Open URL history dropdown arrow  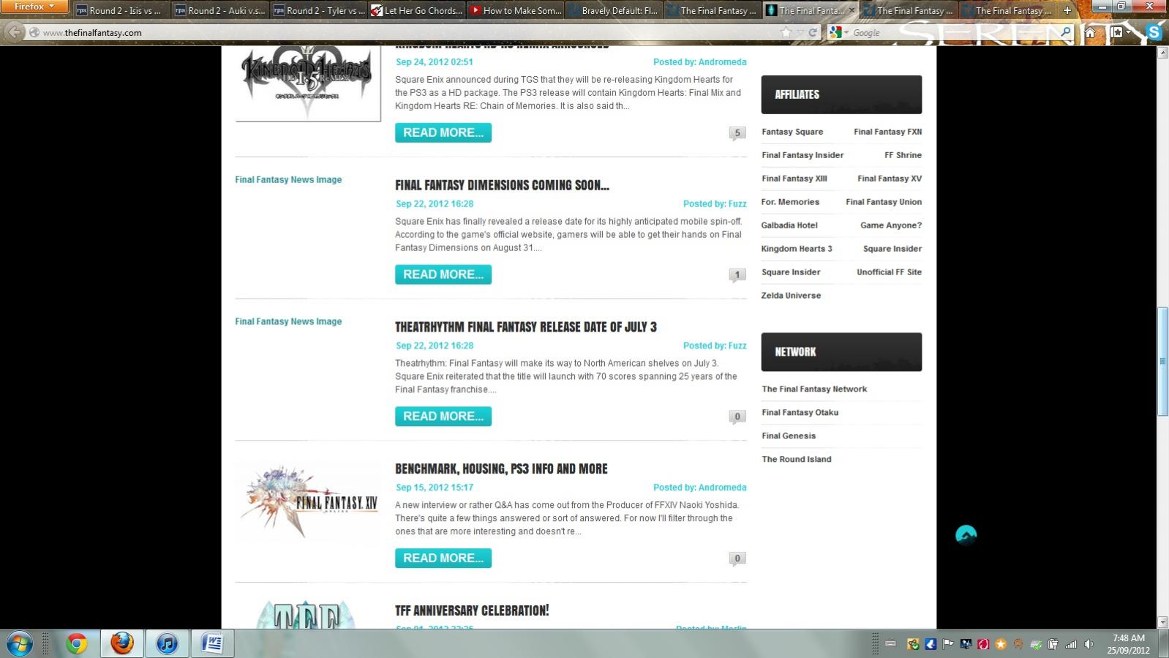point(801,32)
